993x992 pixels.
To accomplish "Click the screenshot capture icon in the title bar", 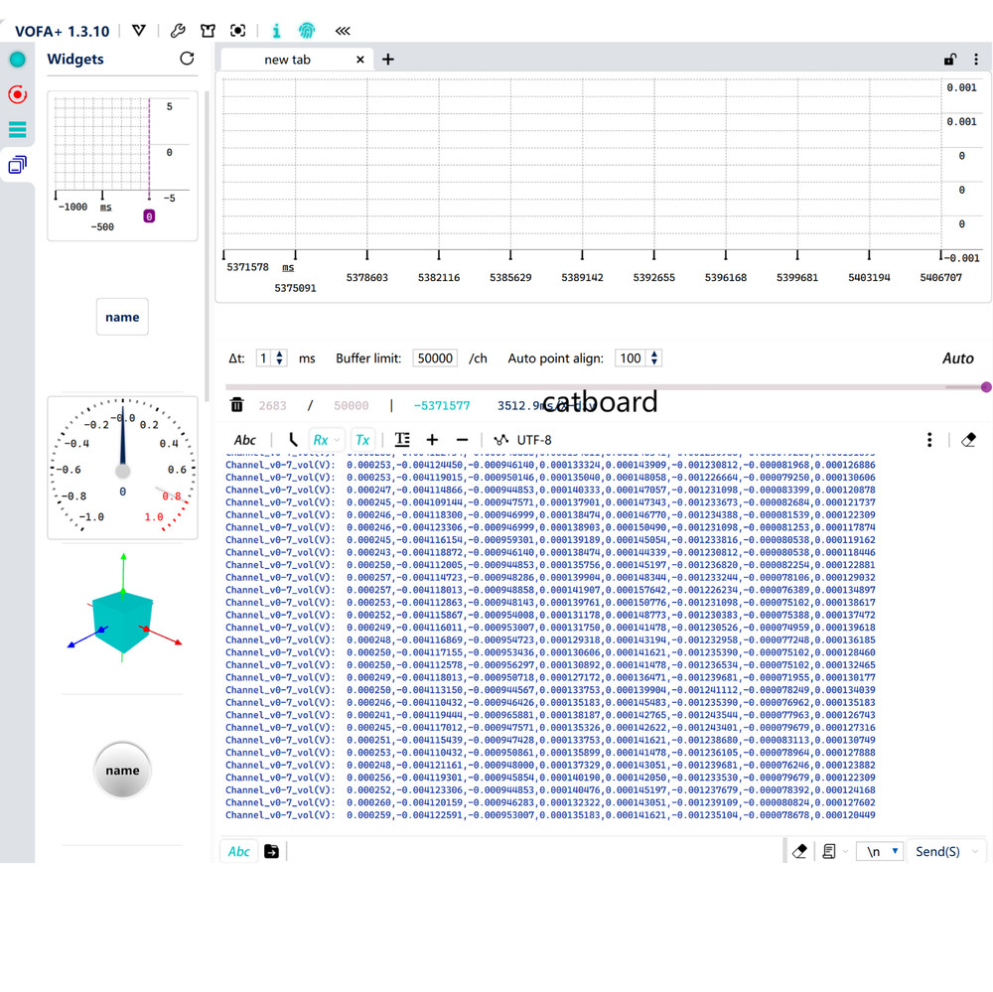I will tap(237, 31).
